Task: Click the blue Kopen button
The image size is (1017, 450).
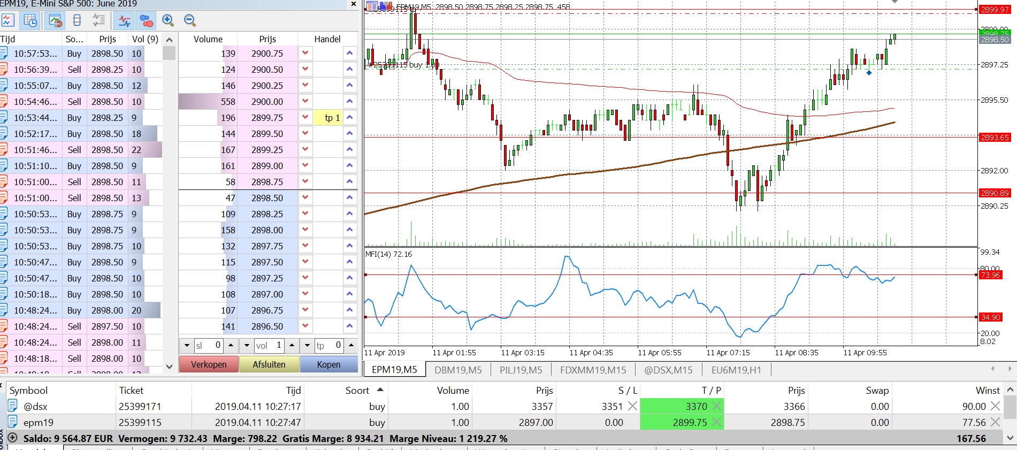Action: (x=328, y=364)
